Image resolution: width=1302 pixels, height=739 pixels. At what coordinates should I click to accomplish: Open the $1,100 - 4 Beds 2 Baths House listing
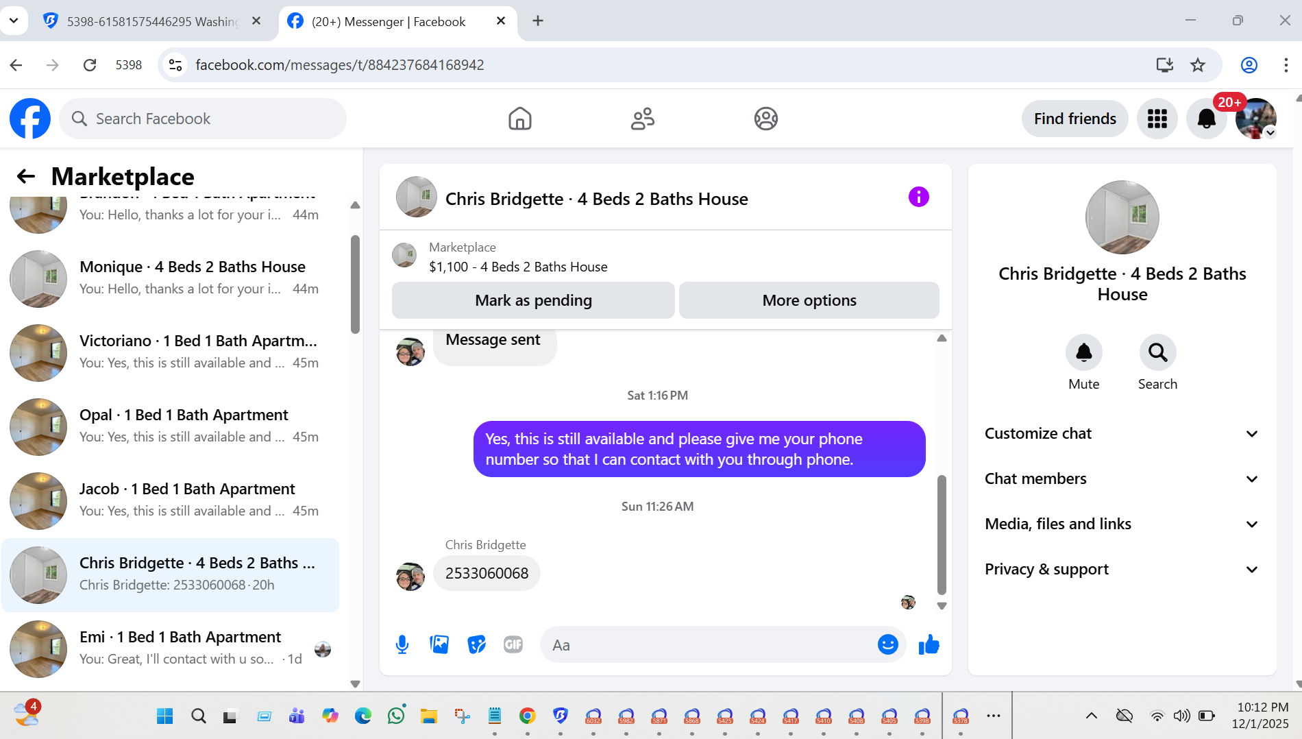518,267
